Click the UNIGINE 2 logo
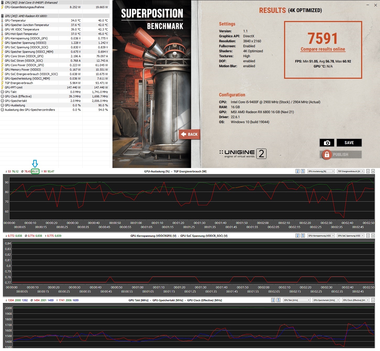This screenshot has height=351, width=380. 243,154
